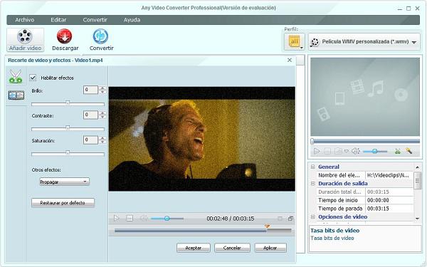The image size is (427, 267).
Task: Click the Saturación value input field
Action: pos(90,140)
